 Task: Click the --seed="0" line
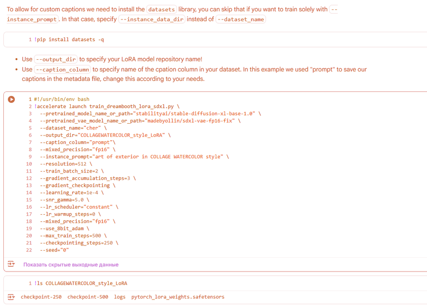pos(54,250)
